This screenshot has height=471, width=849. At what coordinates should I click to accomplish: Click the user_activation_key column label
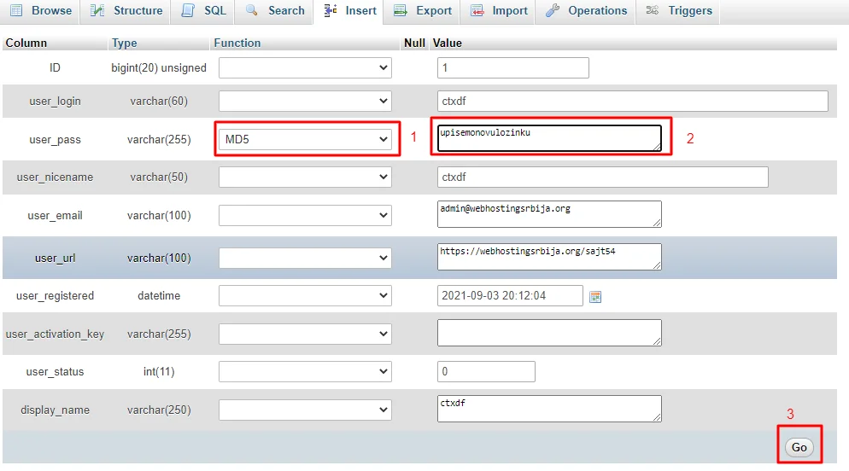pyautogui.click(x=55, y=334)
